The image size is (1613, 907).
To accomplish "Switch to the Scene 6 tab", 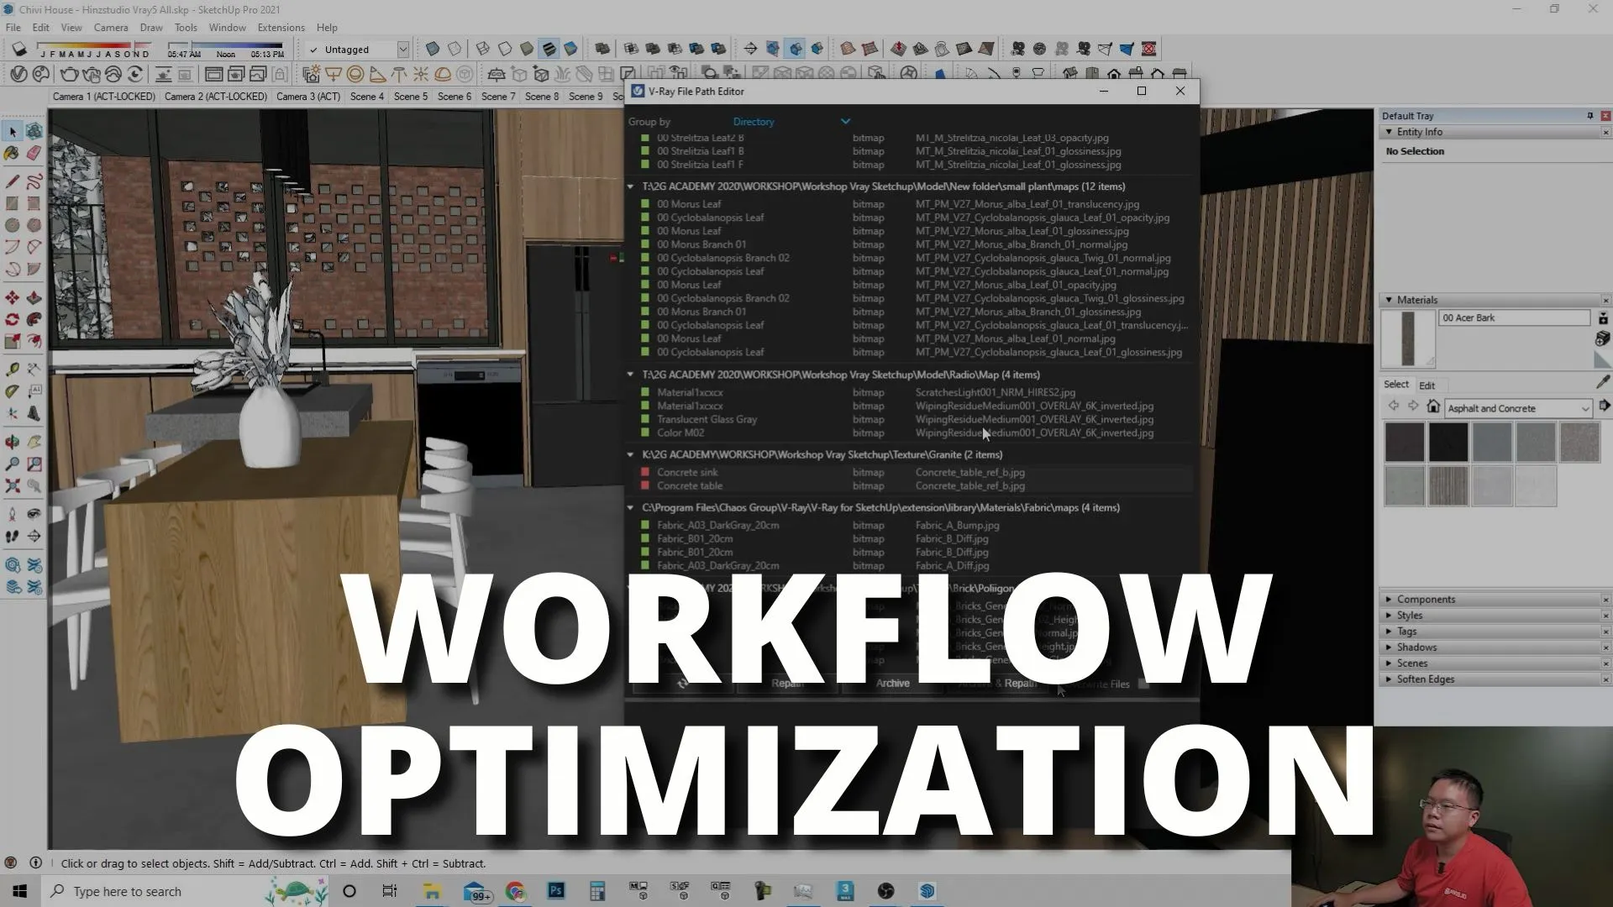I will pyautogui.click(x=454, y=97).
